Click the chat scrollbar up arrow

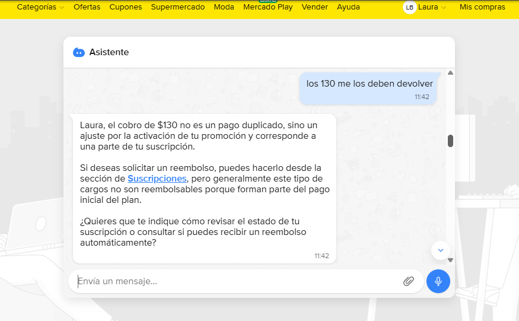tap(450, 73)
